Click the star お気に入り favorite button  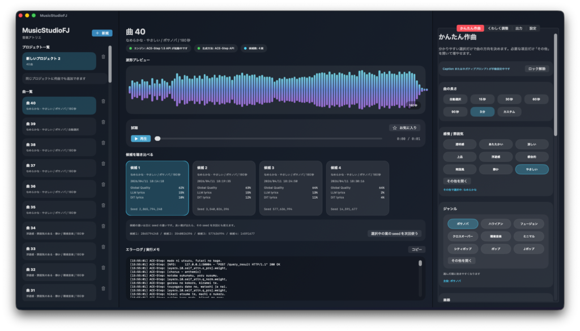tap(404, 128)
